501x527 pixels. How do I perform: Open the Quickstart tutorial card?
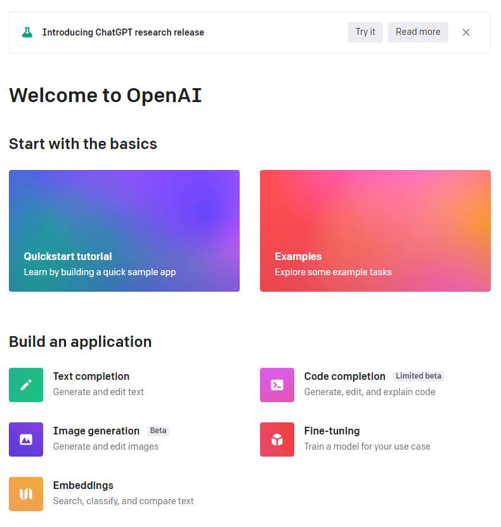124,231
